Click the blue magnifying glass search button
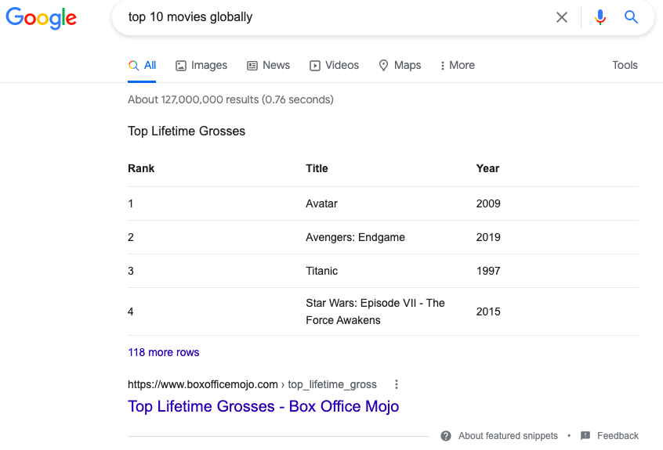Image resolution: width=663 pixels, height=450 pixels. tap(632, 17)
